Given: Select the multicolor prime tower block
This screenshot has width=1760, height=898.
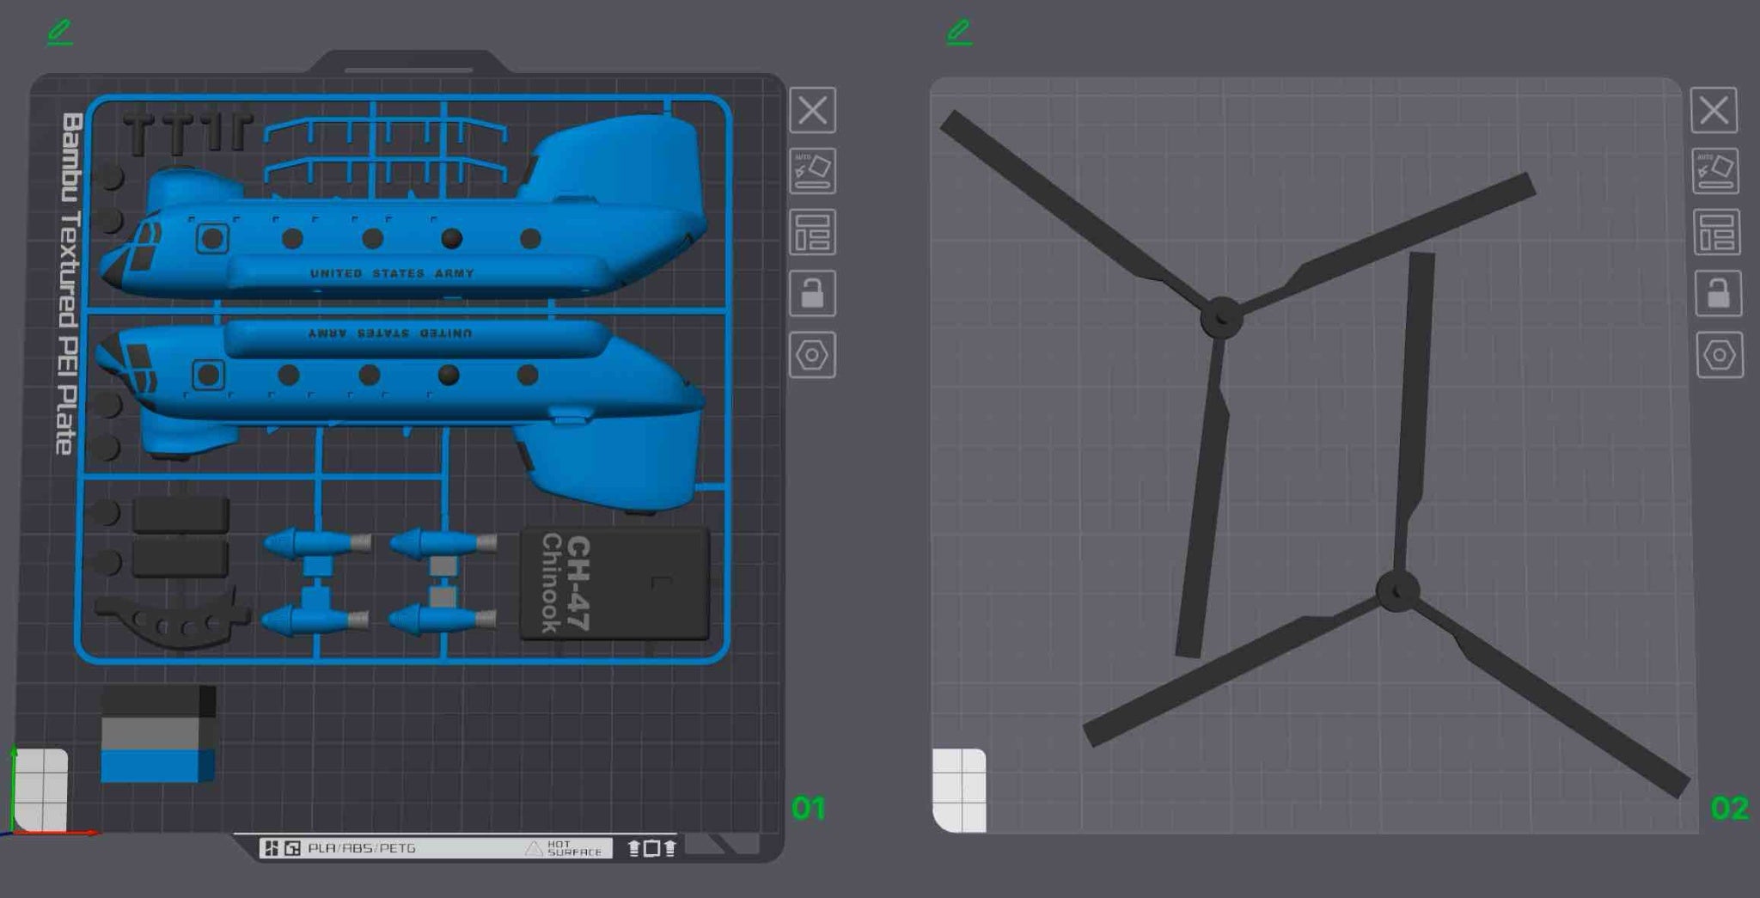Looking at the screenshot, I should tap(158, 734).
